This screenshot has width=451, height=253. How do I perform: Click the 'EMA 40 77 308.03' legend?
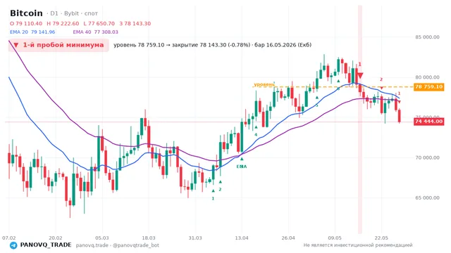tap(96, 32)
